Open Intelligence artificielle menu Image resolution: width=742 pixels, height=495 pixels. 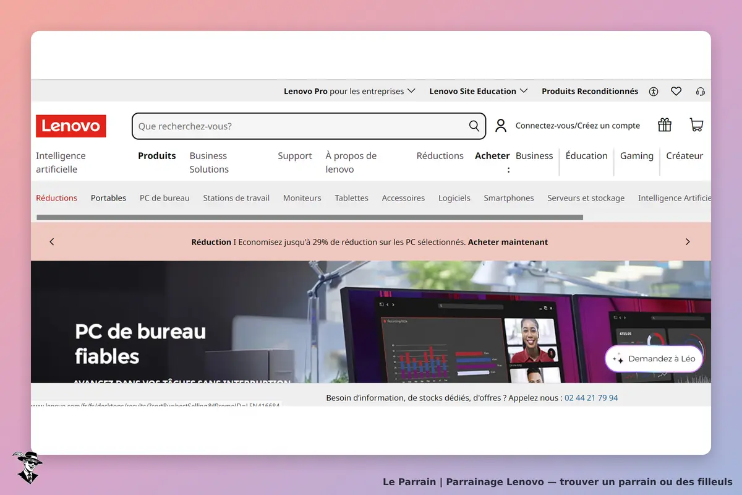click(61, 163)
